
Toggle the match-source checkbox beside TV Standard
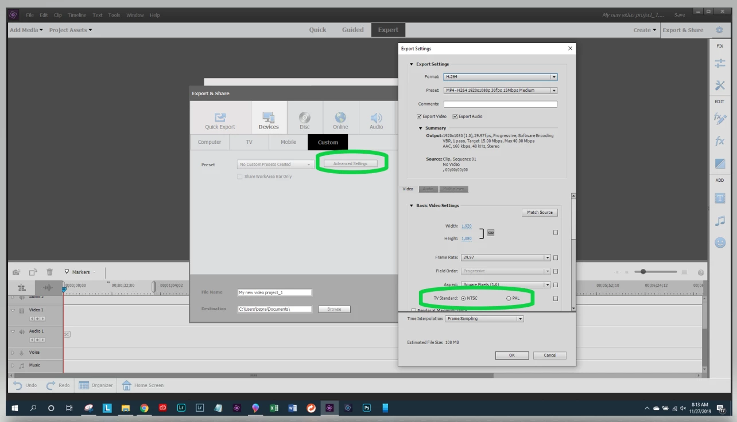(556, 299)
